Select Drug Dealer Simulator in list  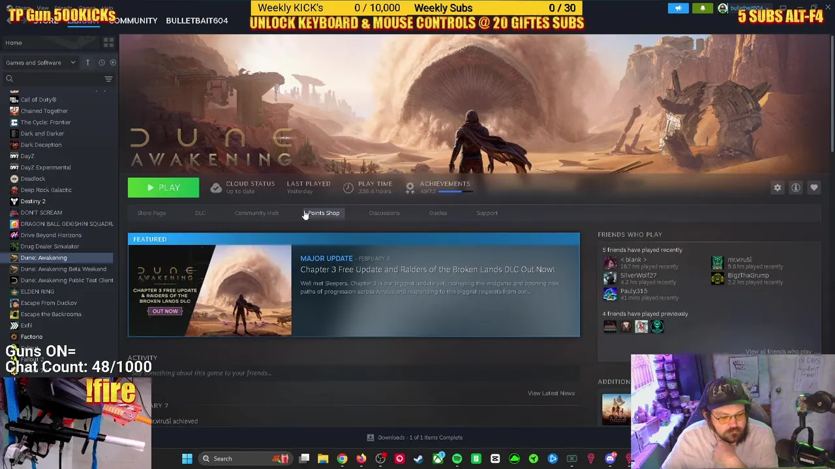(x=50, y=246)
